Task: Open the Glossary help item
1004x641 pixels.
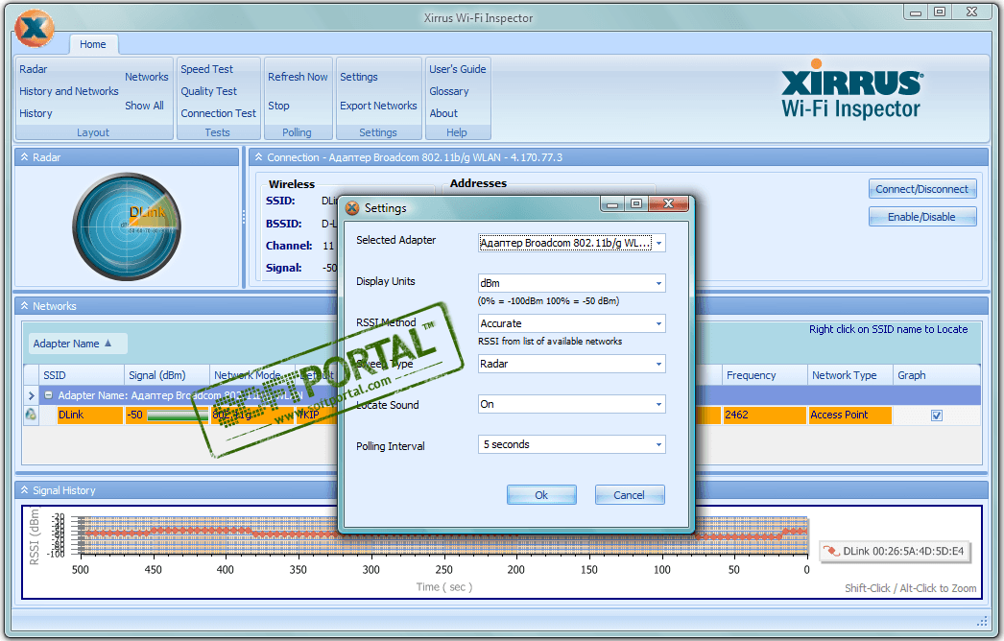Action: pyautogui.click(x=449, y=91)
